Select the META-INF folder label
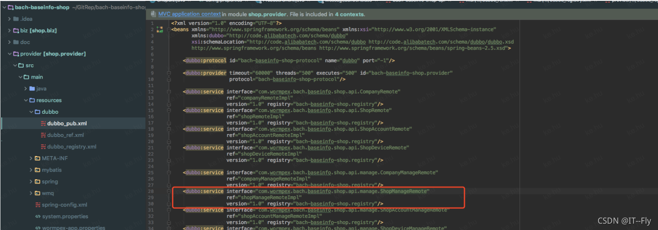 click(55, 158)
